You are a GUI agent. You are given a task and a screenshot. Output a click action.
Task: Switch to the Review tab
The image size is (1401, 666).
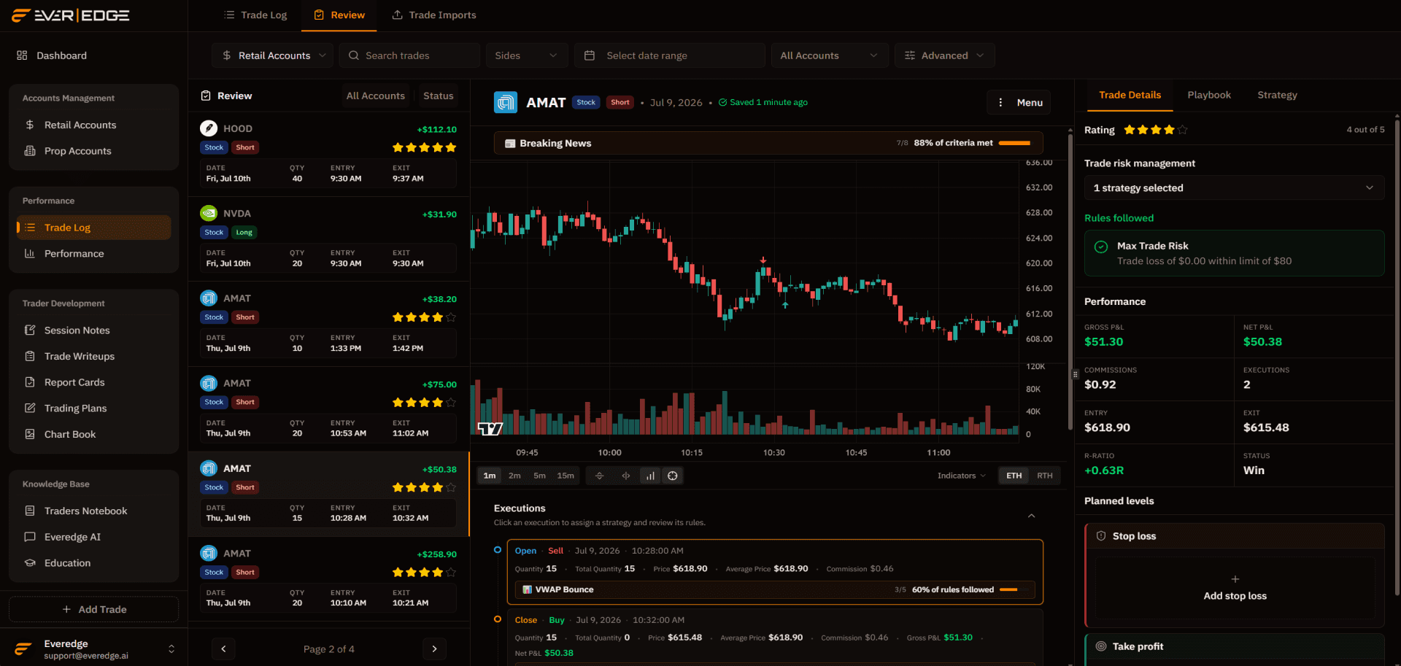(339, 15)
